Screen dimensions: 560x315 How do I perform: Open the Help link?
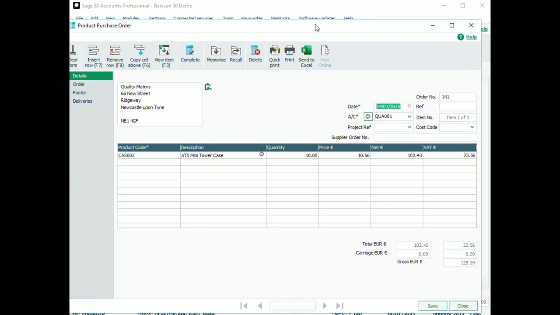point(471,37)
